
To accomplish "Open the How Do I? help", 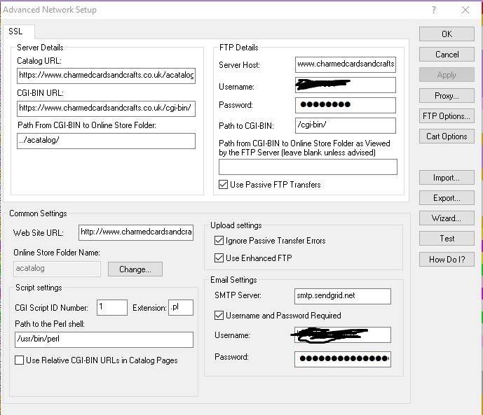I will (x=447, y=259).
